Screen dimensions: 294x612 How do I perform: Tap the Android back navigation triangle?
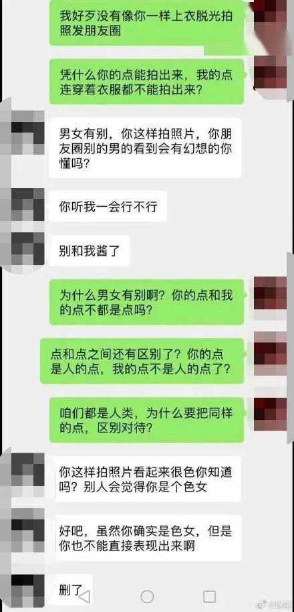coord(84,596)
